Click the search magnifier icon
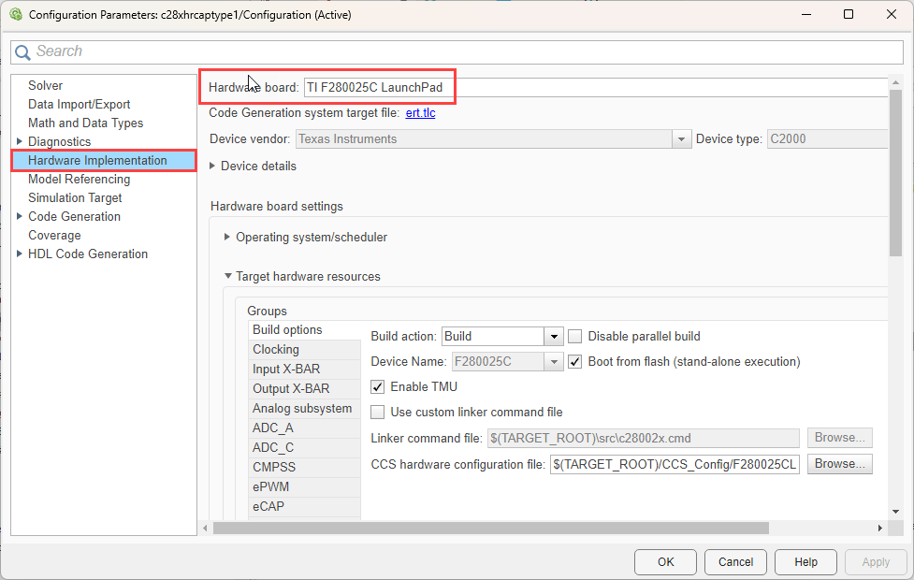This screenshot has width=914, height=580. click(x=24, y=51)
